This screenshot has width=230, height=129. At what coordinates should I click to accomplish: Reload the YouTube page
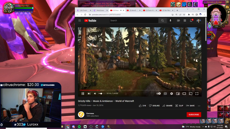point(85,15)
